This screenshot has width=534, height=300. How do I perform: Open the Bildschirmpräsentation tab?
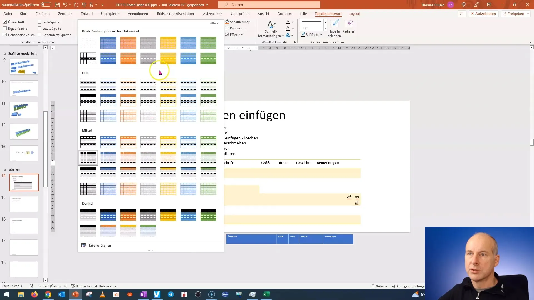pos(175,14)
